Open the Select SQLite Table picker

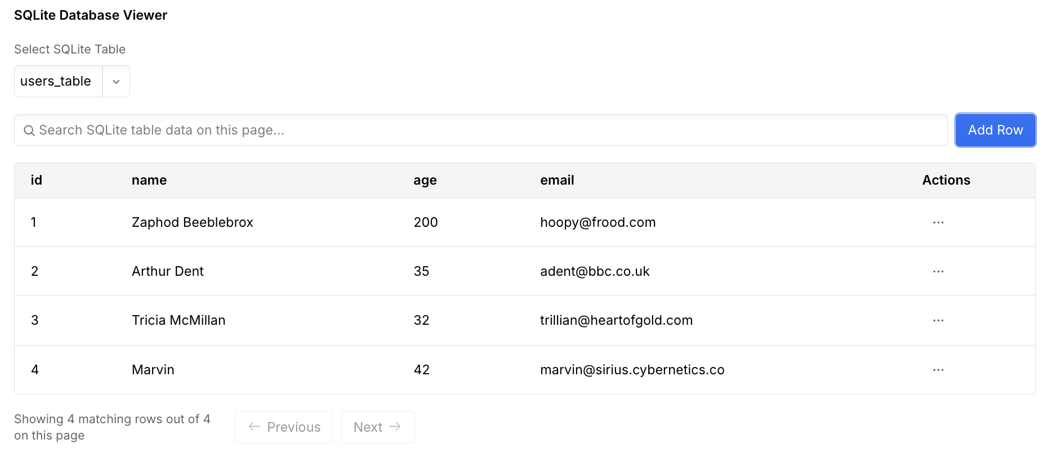click(x=72, y=81)
